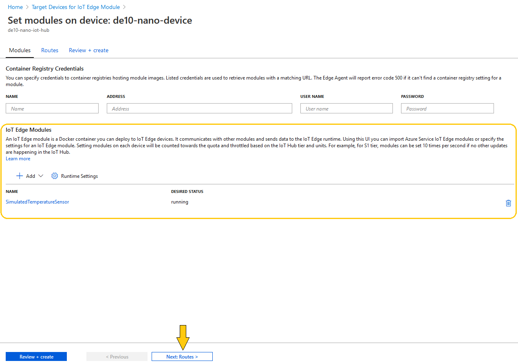Select the User name input box
This screenshot has height=363, width=518.
point(346,108)
